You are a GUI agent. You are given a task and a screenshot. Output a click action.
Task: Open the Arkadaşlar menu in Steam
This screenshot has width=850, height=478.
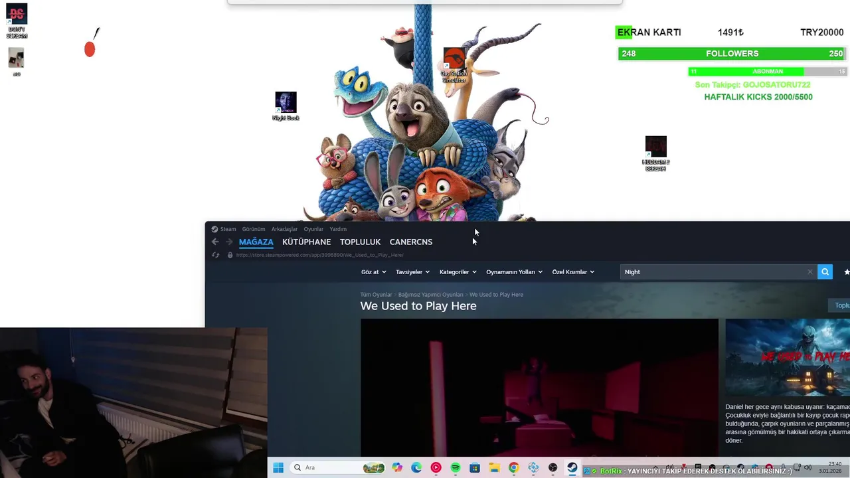284,229
